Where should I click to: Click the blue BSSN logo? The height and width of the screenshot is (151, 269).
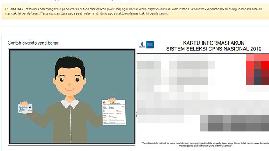(x=150, y=45)
